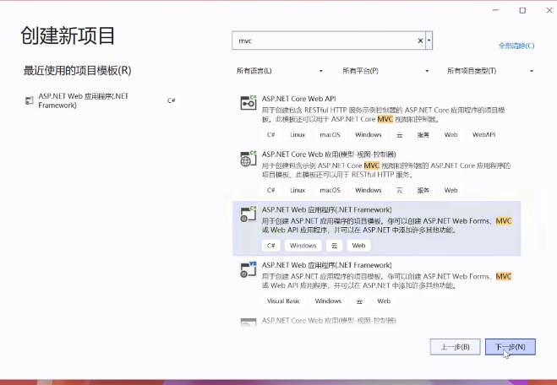This screenshot has height=385, width=557.
Task: Click the ASP.NET Core Web API template icon
Action: tap(248, 102)
